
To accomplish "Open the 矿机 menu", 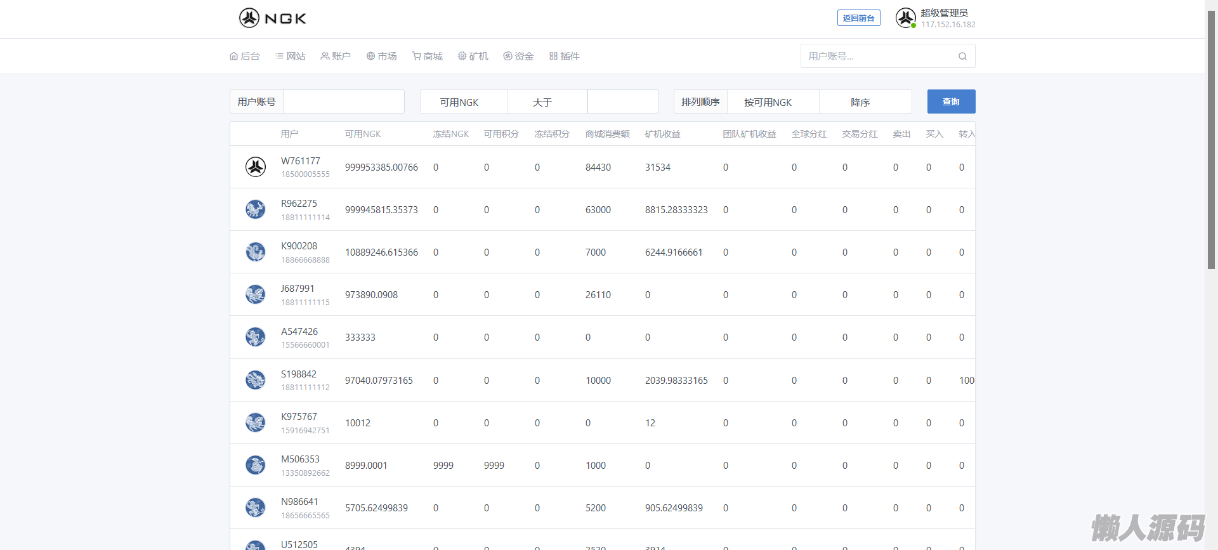I will click(473, 56).
